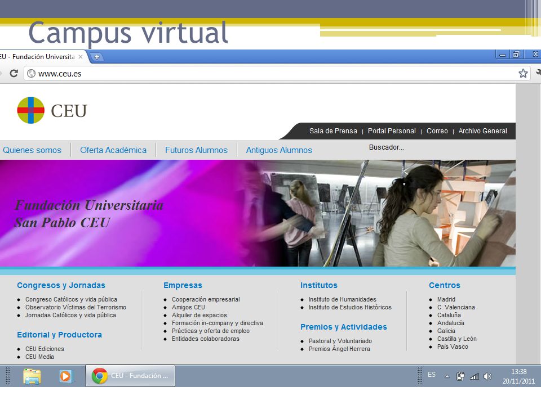Show hidden tray icons arrow
The image size is (541, 405).
pos(447,376)
